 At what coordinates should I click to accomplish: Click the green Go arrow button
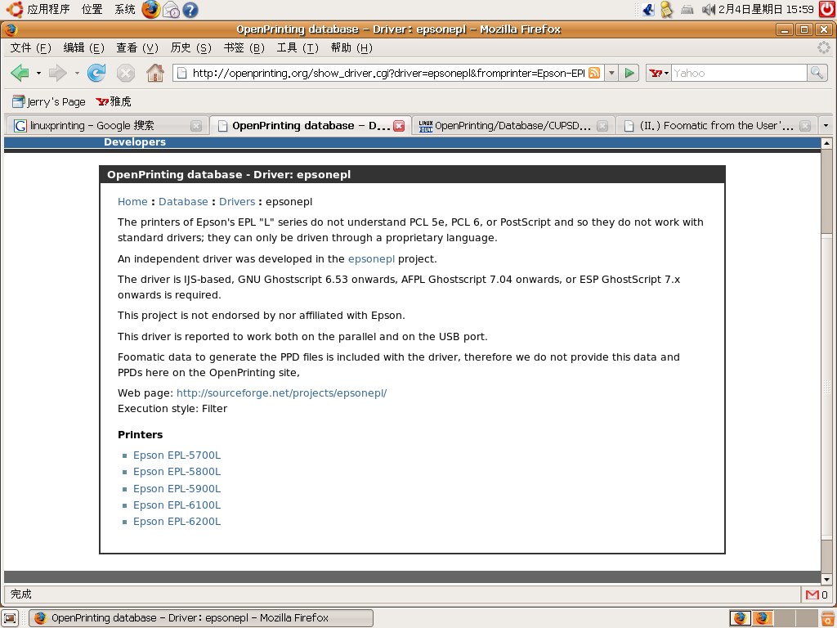[x=629, y=73]
